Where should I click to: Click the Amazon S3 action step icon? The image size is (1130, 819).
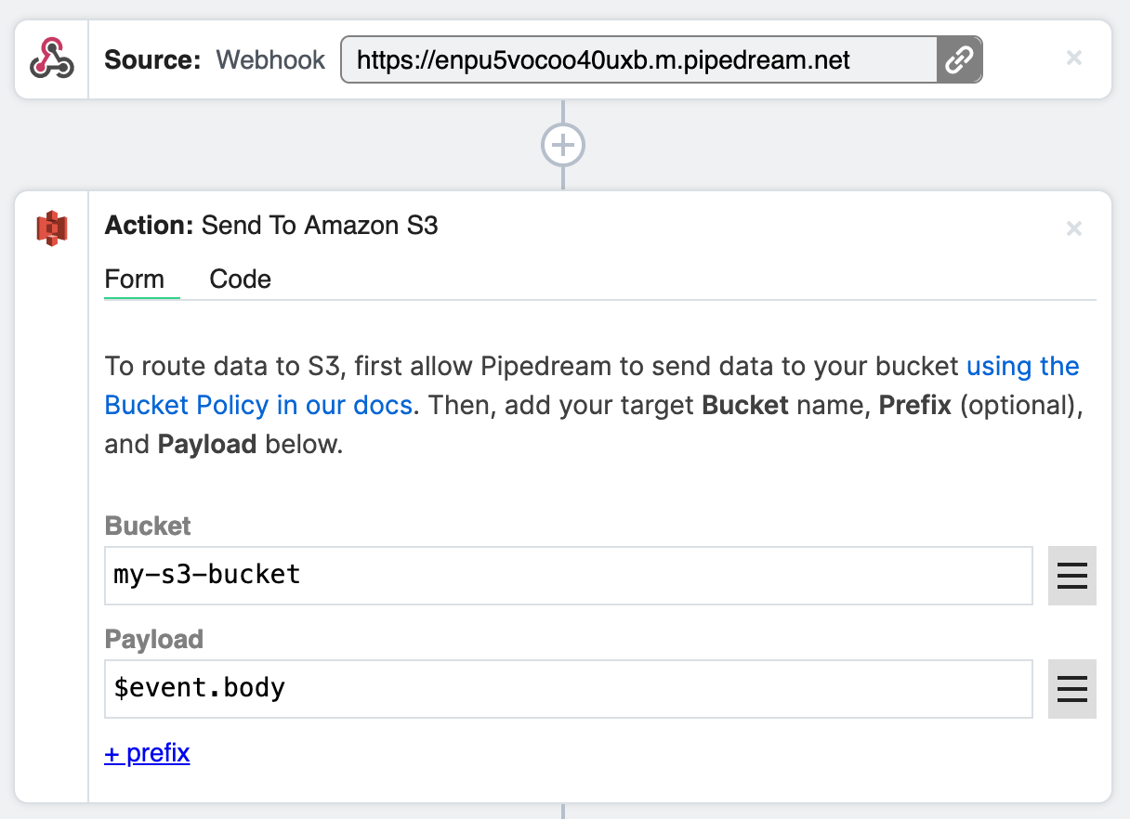click(x=52, y=228)
